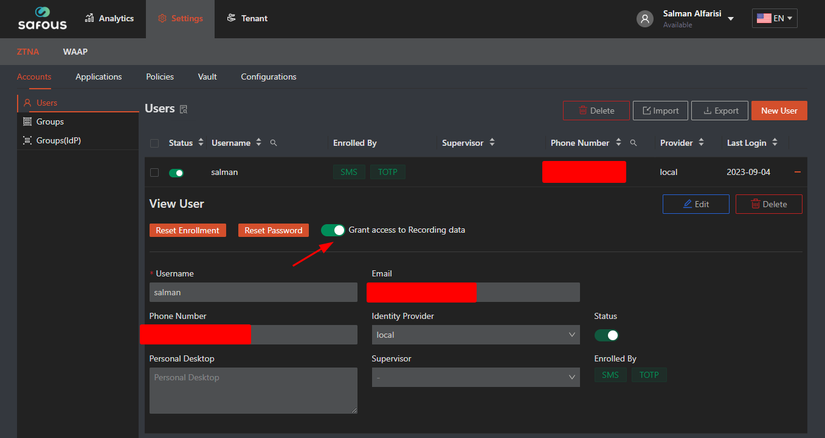The height and width of the screenshot is (438, 825).
Task: Sort by Provider column arrows
Action: pyautogui.click(x=701, y=143)
